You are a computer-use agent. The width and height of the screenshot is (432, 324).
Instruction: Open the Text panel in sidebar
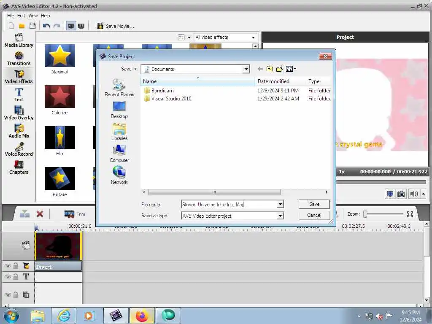19,95
